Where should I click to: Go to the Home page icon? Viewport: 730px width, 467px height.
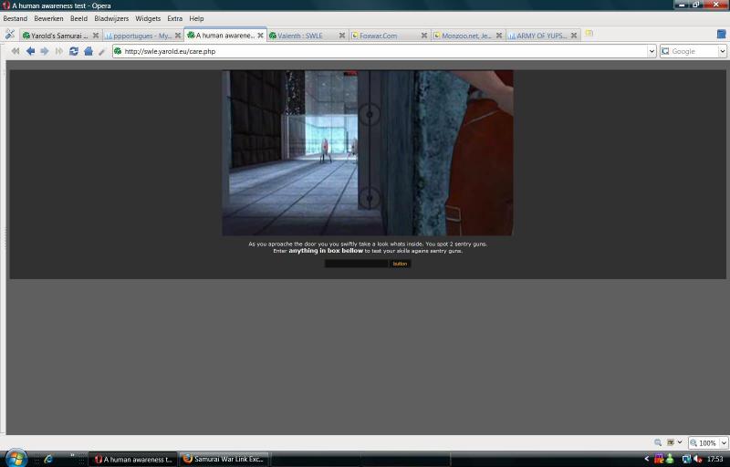(x=89, y=51)
